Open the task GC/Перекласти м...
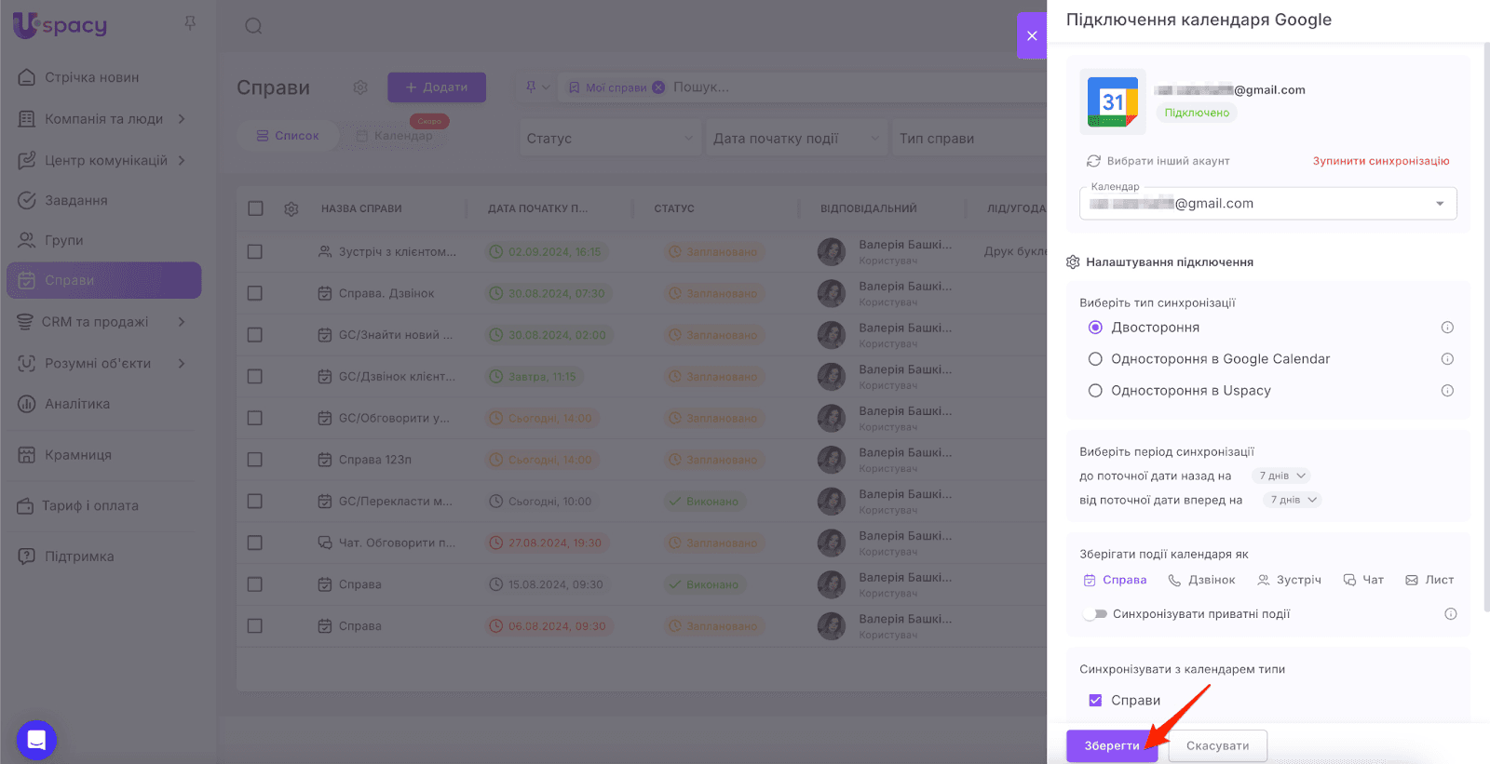 396,502
